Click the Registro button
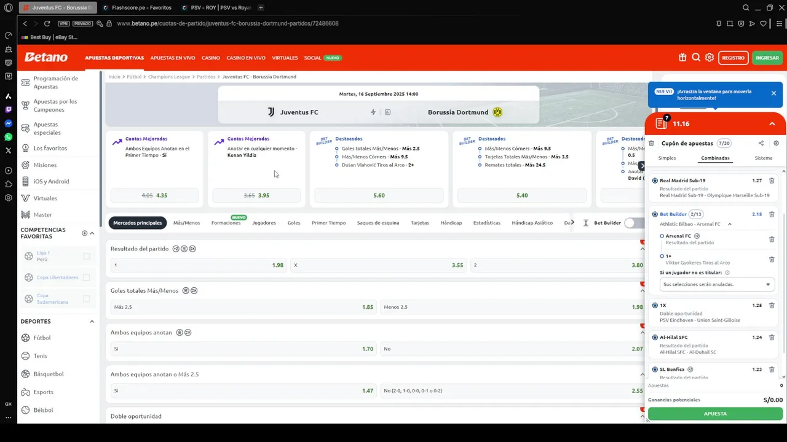The width and height of the screenshot is (787, 442). 734,58
